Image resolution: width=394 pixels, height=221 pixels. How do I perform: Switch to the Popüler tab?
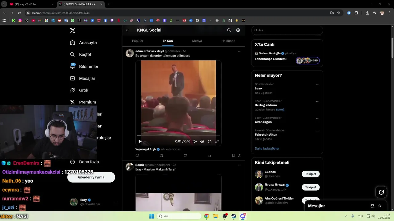(x=138, y=41)
